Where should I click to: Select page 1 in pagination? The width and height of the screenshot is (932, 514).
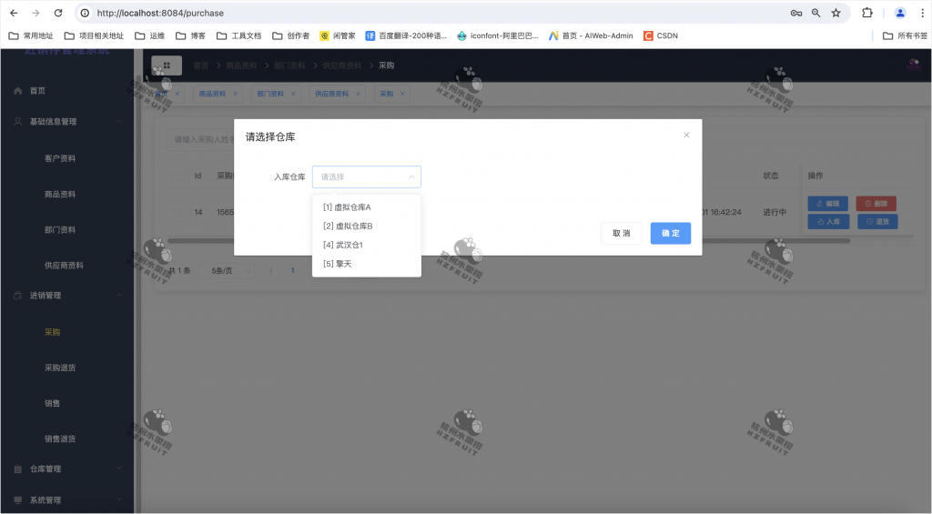292,270
